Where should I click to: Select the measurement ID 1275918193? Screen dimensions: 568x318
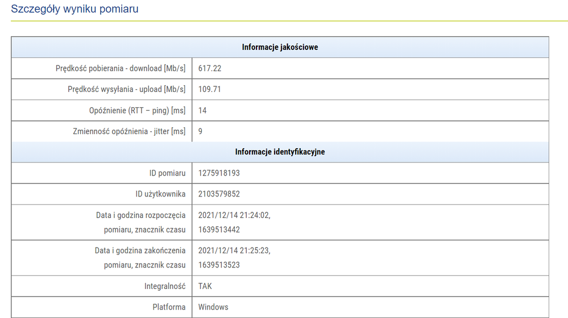[219, 173]
